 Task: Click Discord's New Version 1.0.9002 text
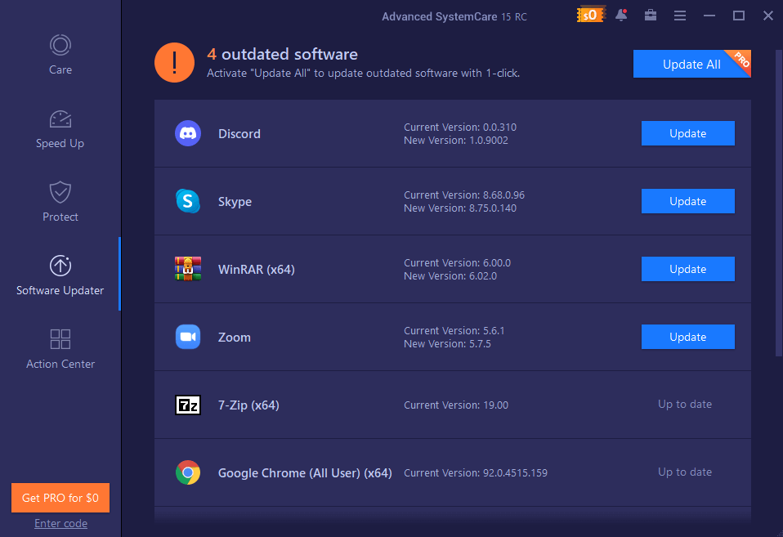(x=456, y=141)
